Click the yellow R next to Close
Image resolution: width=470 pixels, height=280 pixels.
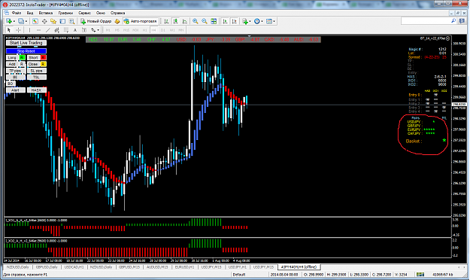(x=44, y=64)
